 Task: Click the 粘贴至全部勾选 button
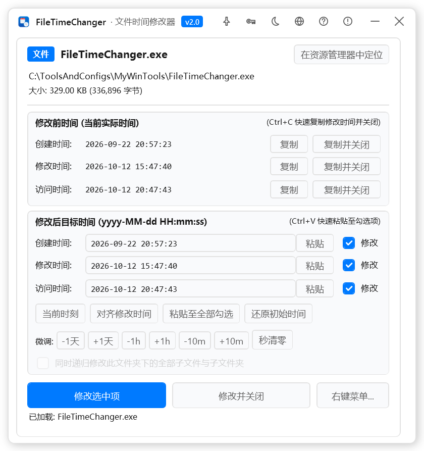pyautogui.click(x=201, y=314)
